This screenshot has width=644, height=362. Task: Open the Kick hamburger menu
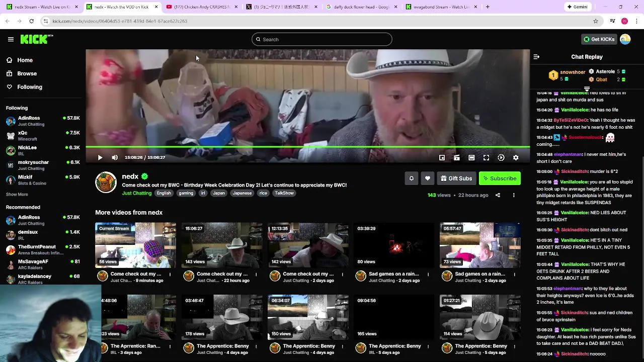(11, 39)
